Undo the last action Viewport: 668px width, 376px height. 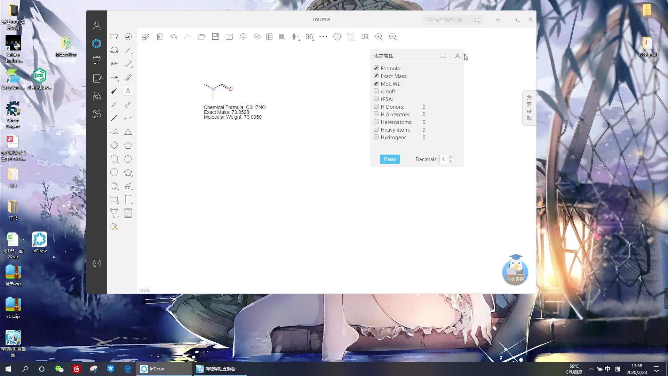[x=174, y=37]
